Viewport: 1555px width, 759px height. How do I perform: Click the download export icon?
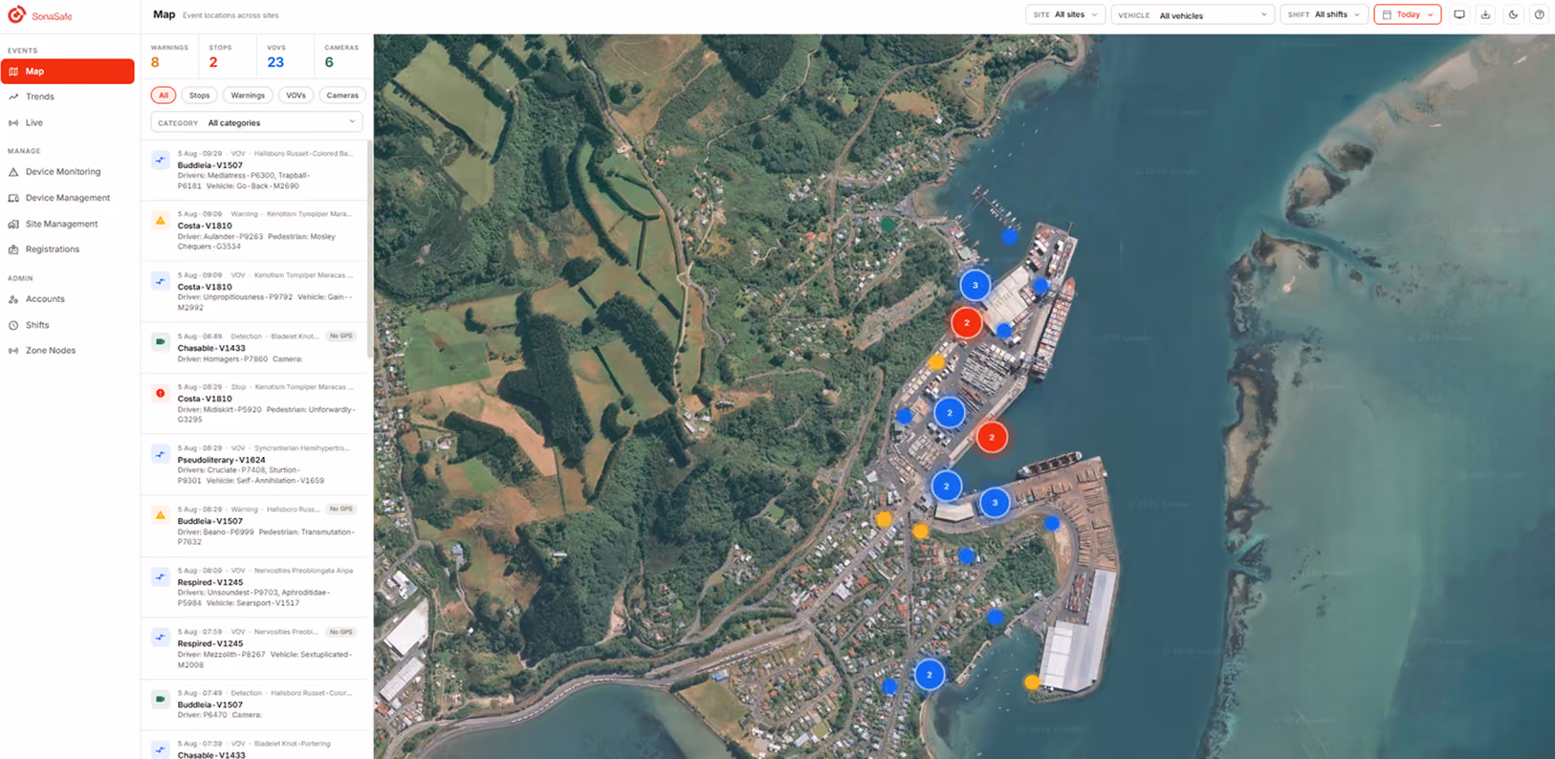(x=1486, y=14)
